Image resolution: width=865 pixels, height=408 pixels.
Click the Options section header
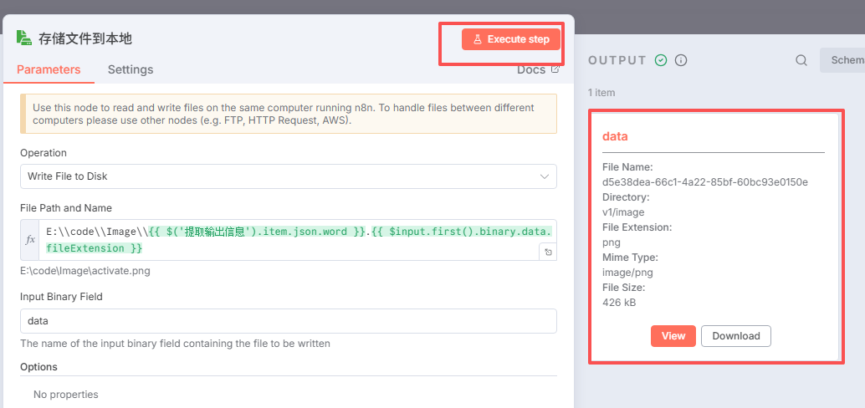click(38, 367)
